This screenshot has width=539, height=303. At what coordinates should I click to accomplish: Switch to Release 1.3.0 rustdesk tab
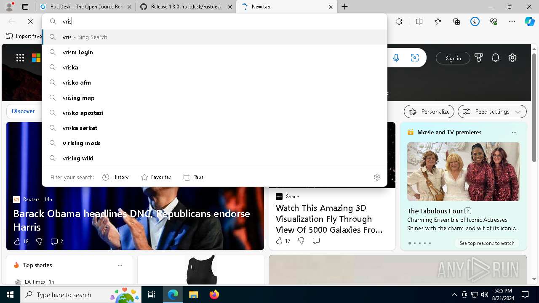pyautogui.click(x=186, y=7)
